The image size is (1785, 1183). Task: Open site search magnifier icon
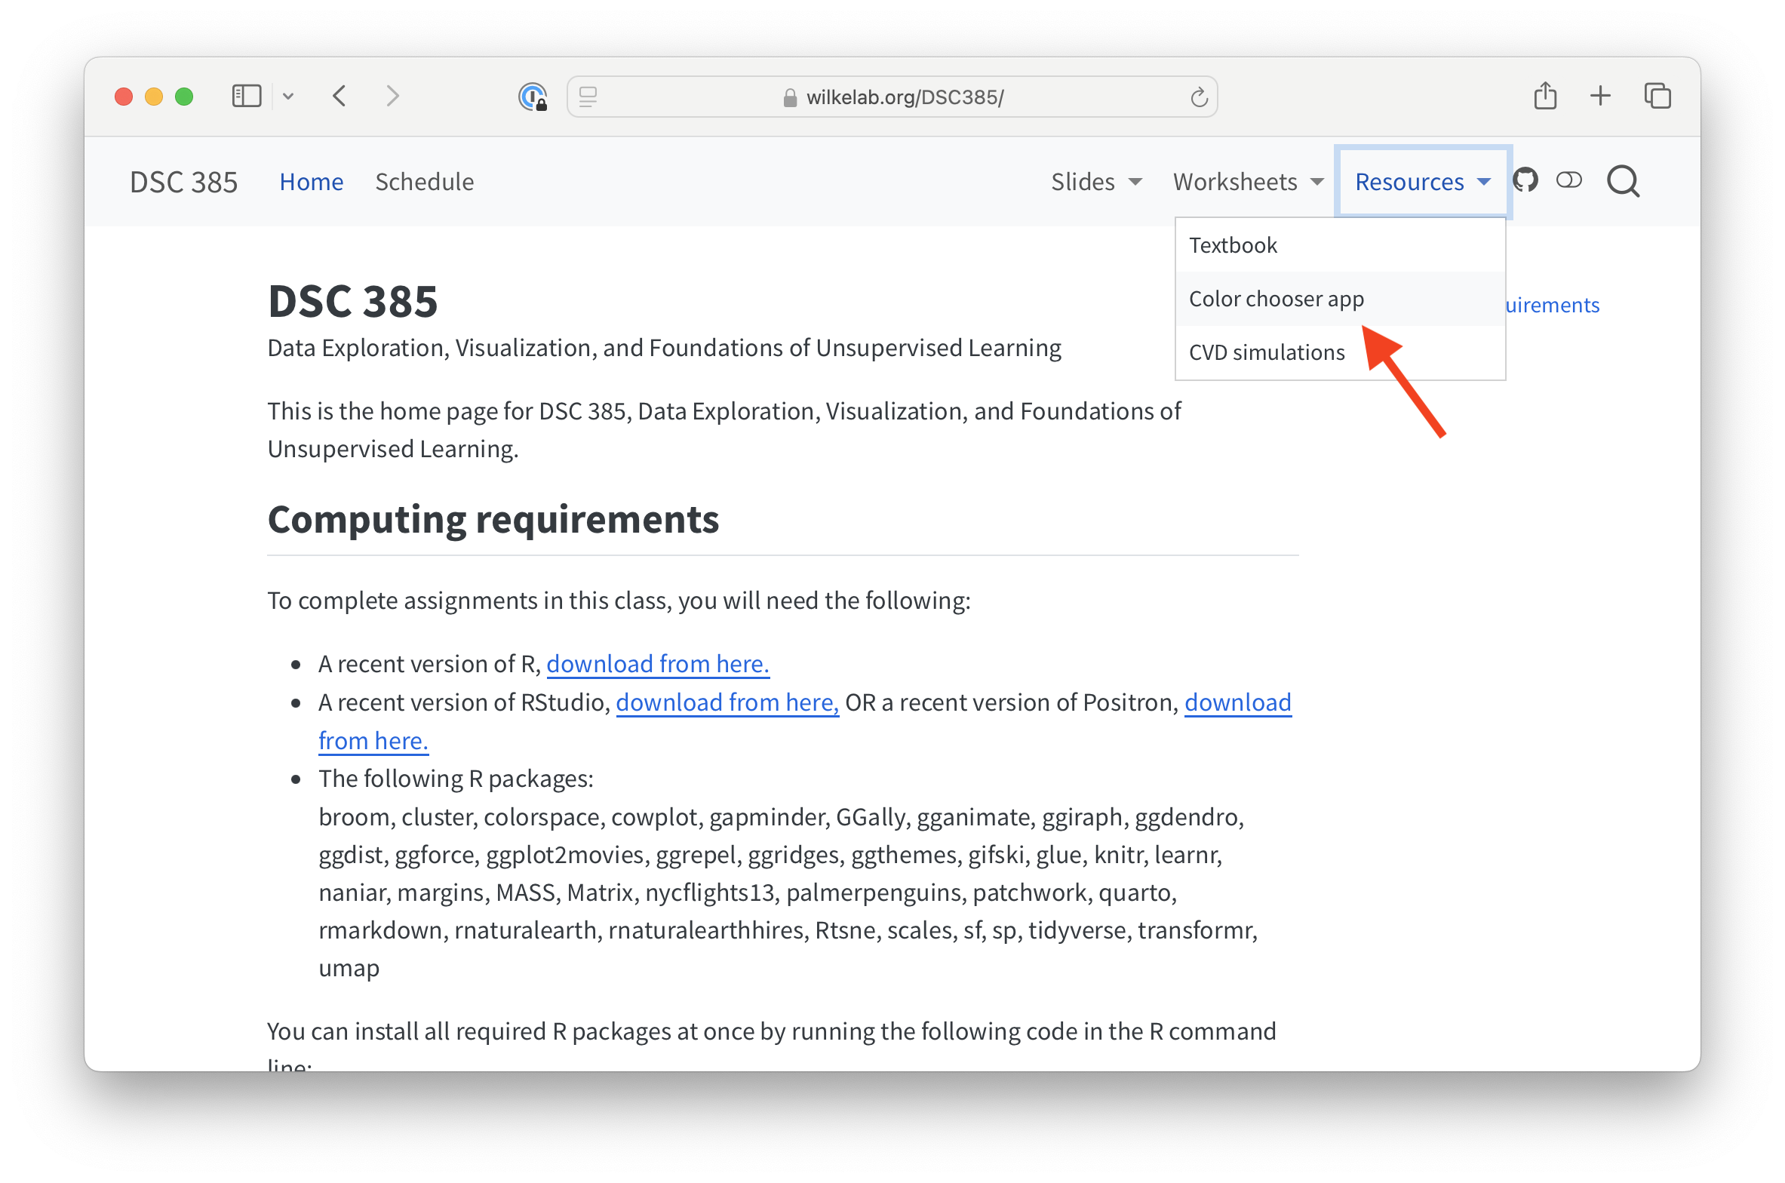click(1622, 182)
